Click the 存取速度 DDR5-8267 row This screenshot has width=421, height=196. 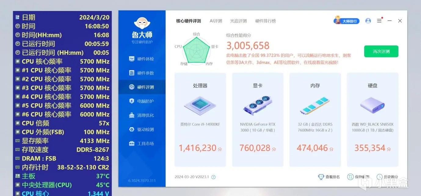[x=62, y=150]
